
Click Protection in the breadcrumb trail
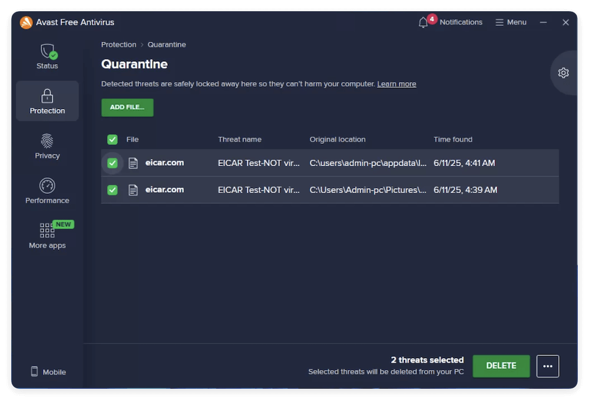point(118,44)
